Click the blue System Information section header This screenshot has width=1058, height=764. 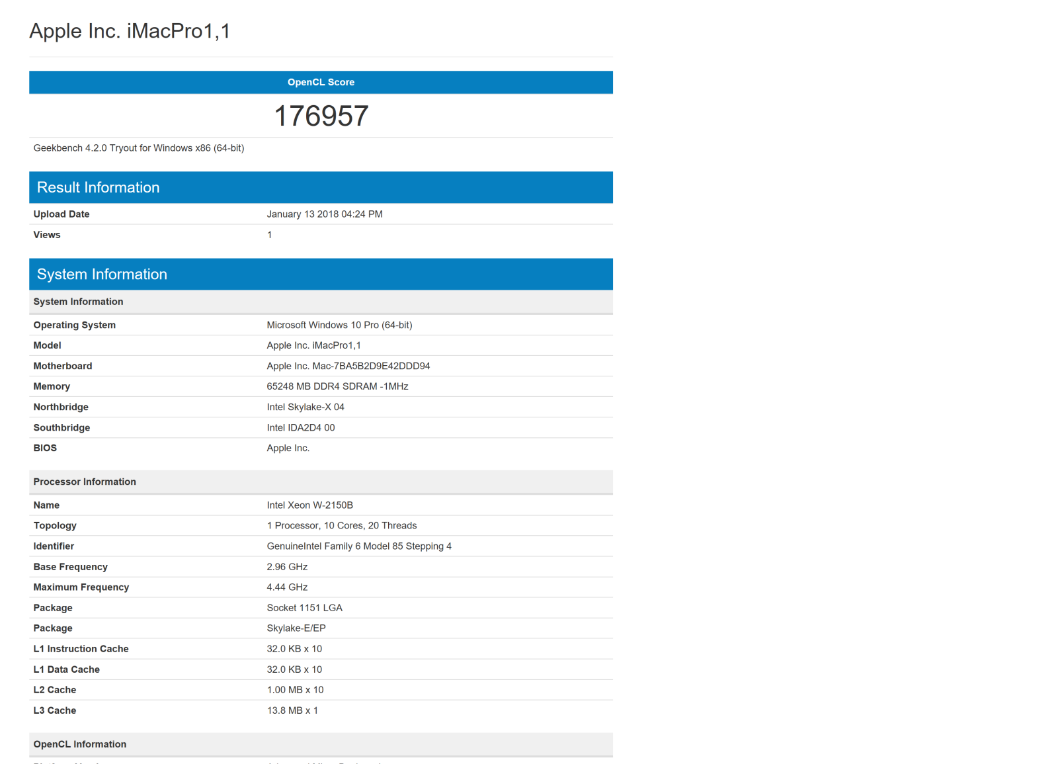point(321,274)
